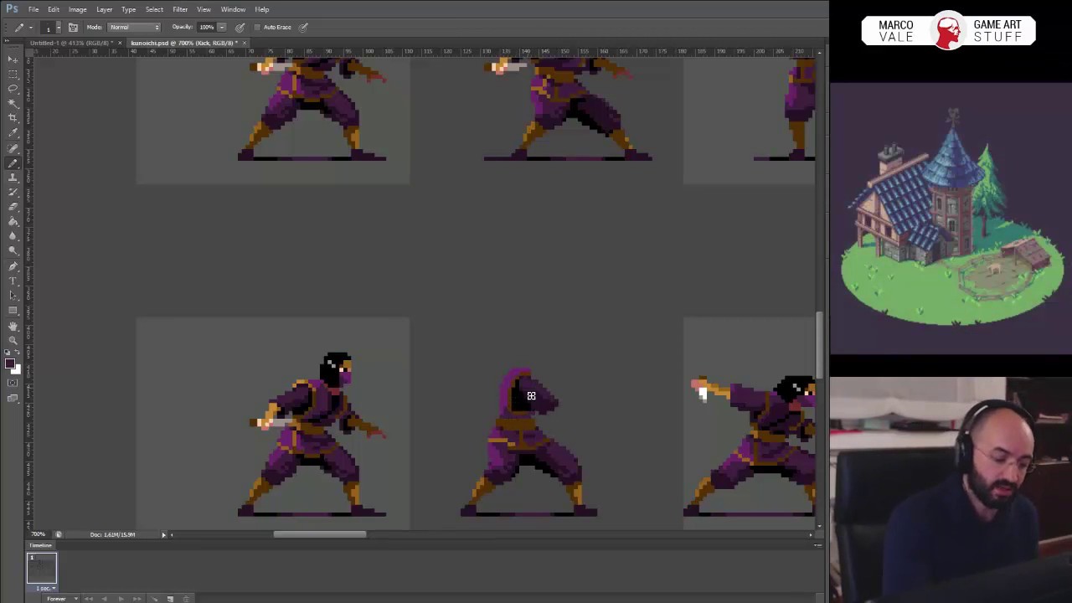
Task: Select the Horizontal Type tool
Action: point(13,281)
